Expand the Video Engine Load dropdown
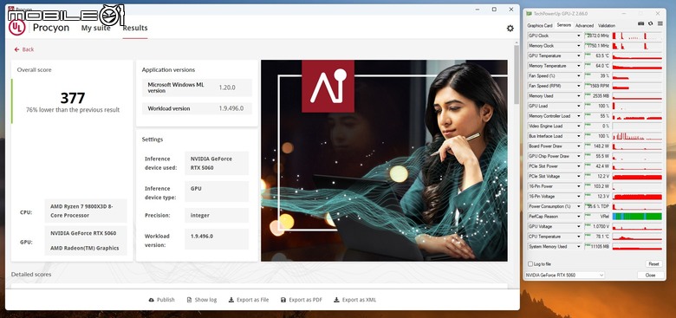This screenshot has width=676, height=318. point(579,127)
